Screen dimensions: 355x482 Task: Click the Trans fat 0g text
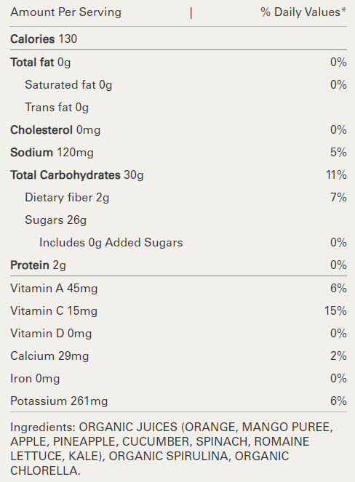[x=57, y=108]
